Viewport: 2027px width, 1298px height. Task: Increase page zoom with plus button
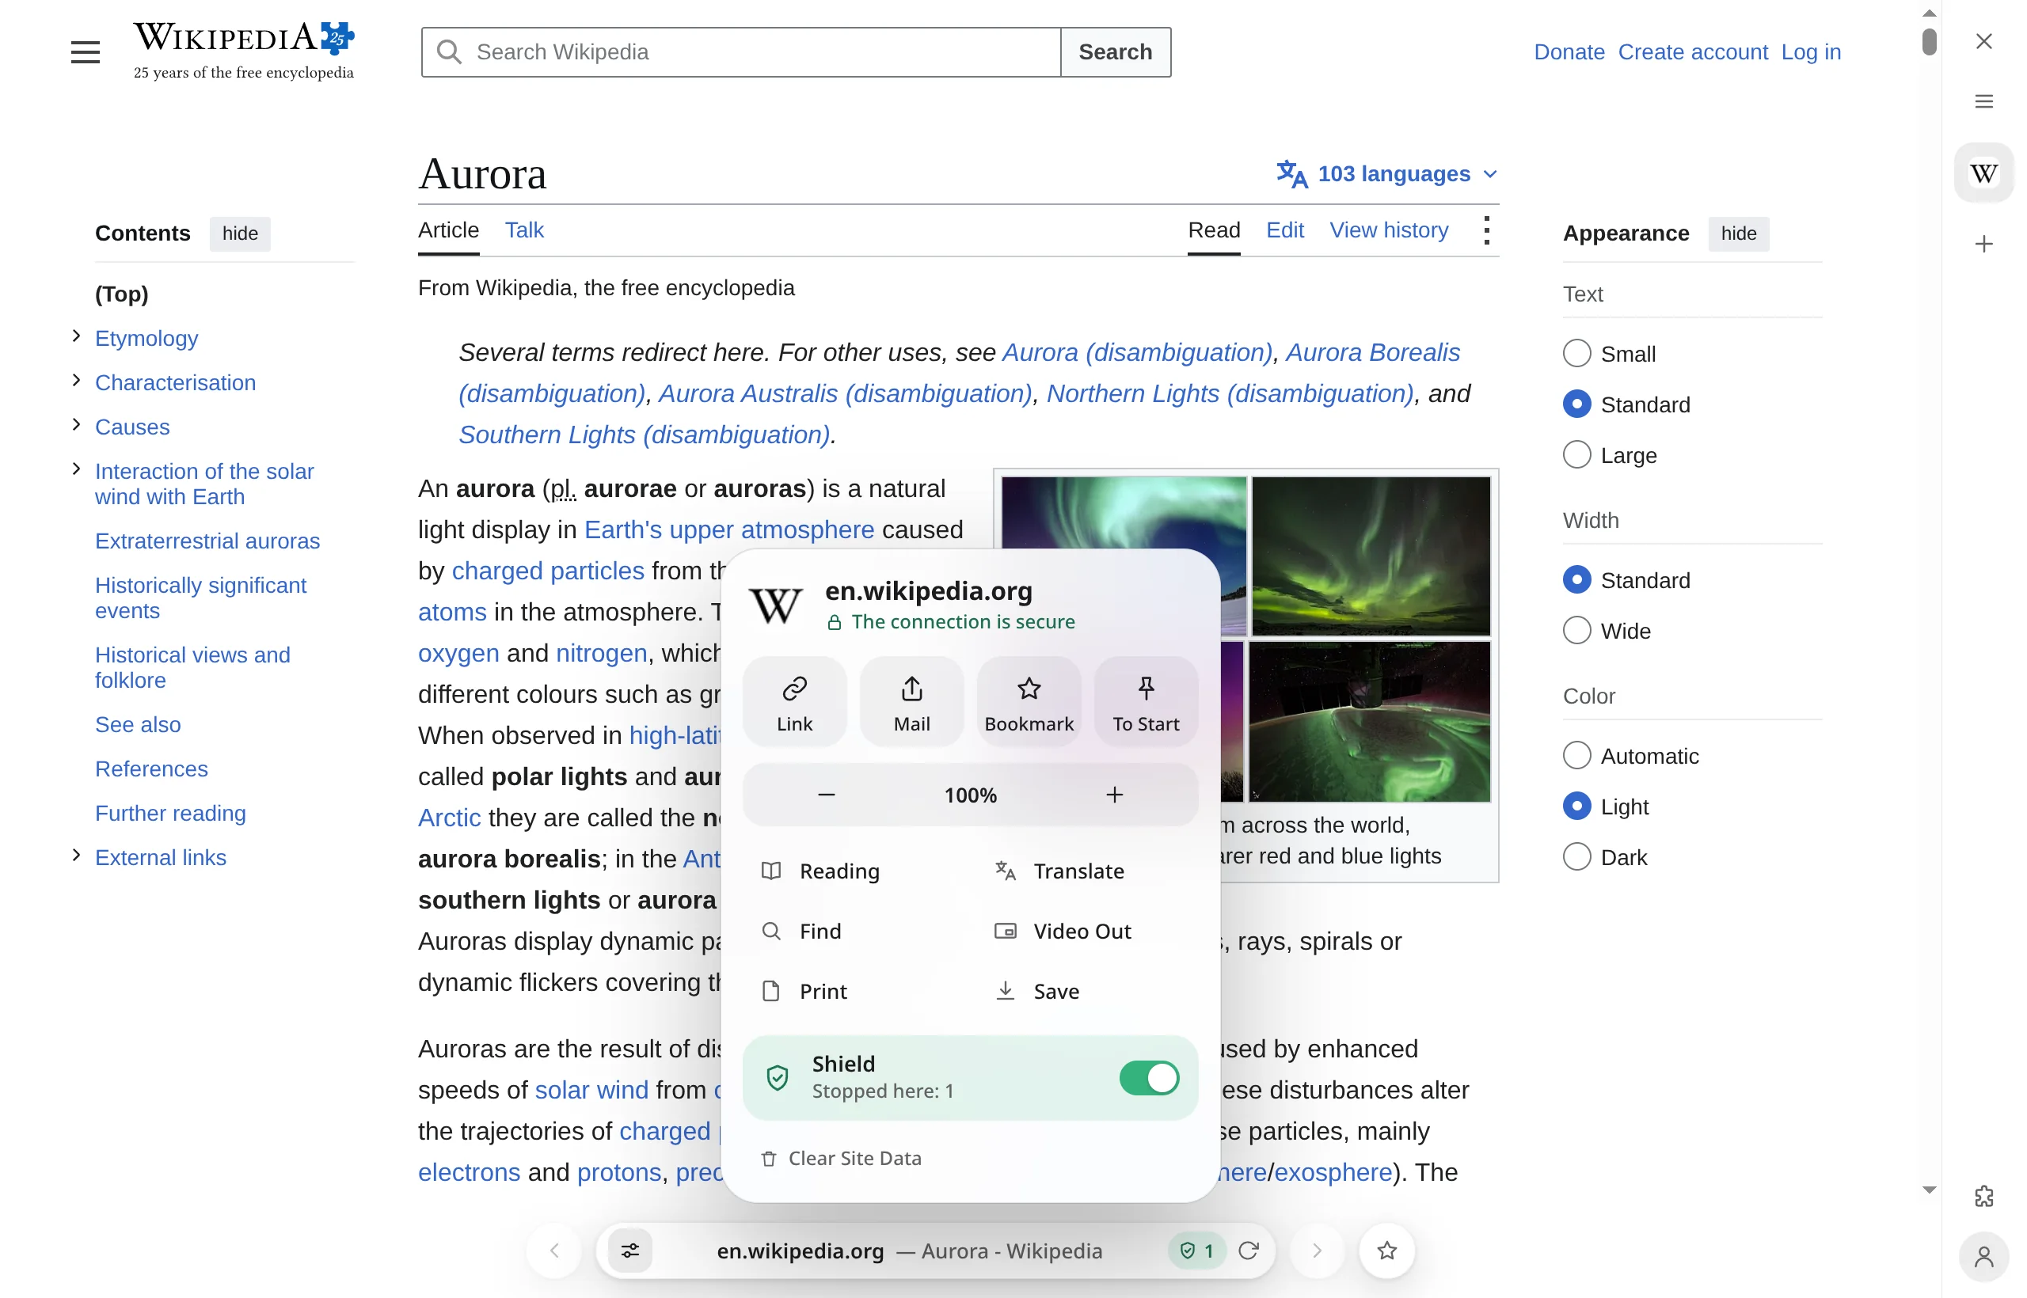coord(1115,795)
